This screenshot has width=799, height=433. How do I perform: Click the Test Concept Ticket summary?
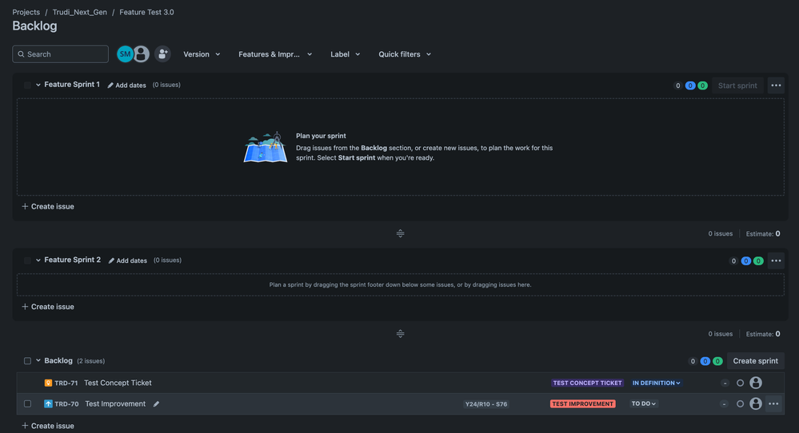118,383
